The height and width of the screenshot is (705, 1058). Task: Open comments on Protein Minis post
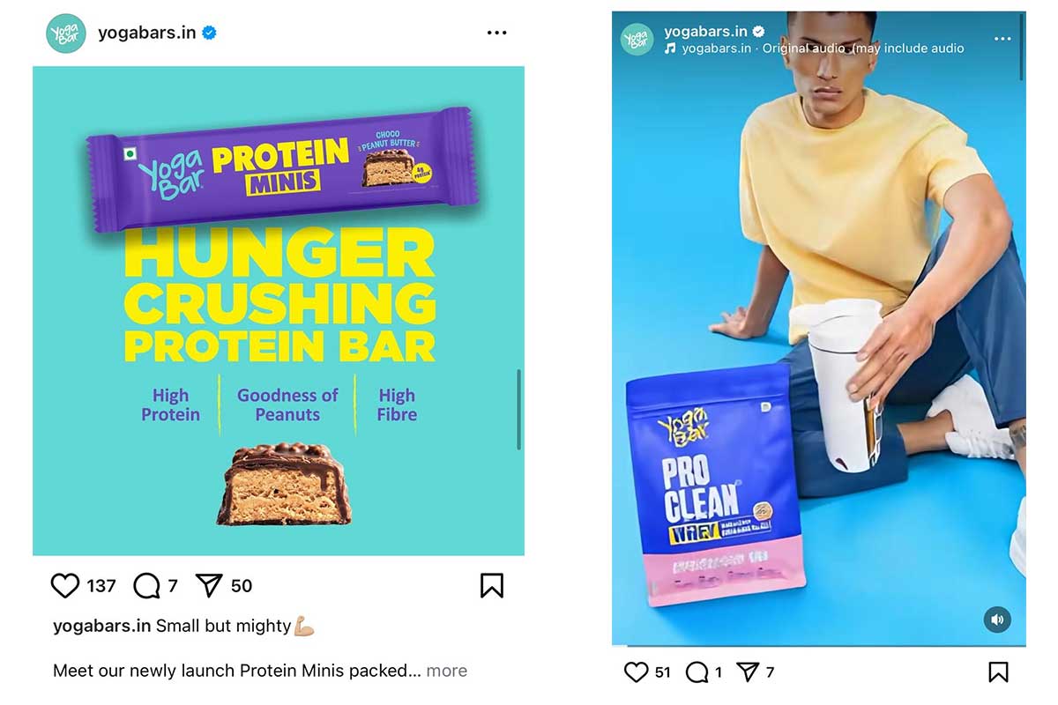point(147,586)
